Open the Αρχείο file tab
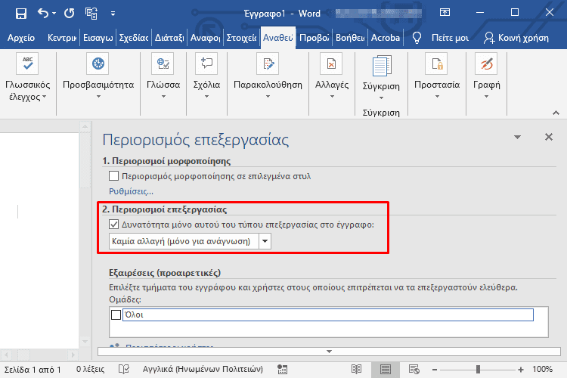The width and height of the screenshot is (567, 378). [20, 38]
